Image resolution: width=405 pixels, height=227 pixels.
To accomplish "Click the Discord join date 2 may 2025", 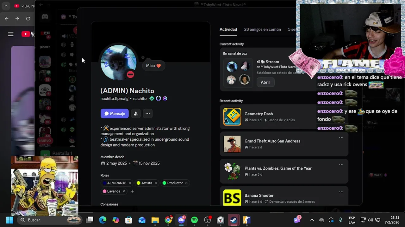I will pyautogui.click(x=116, y=163).
